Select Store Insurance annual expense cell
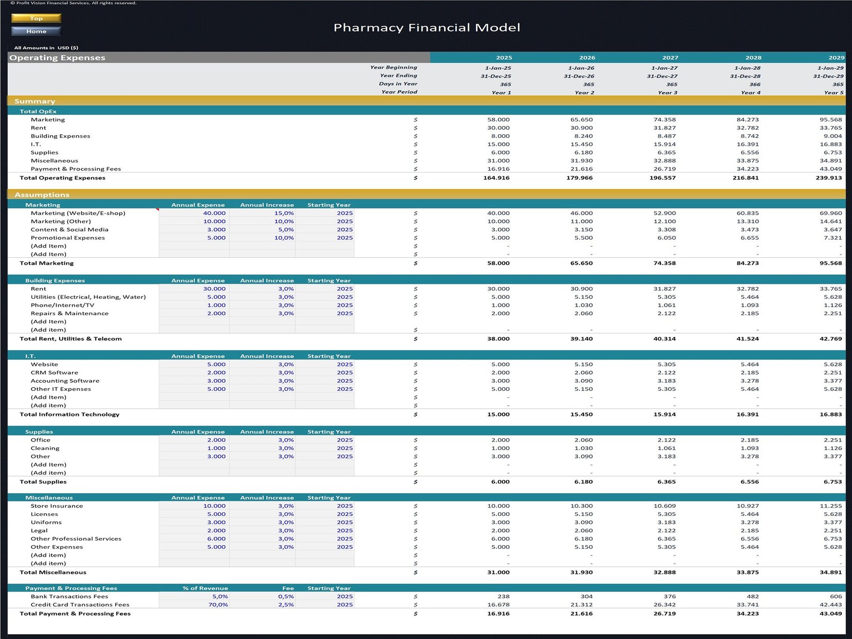This screenshot has width=852, height=639. (194, 506)
